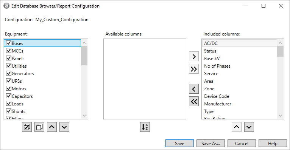Remove selected column with single left arrow

[194, 89]
